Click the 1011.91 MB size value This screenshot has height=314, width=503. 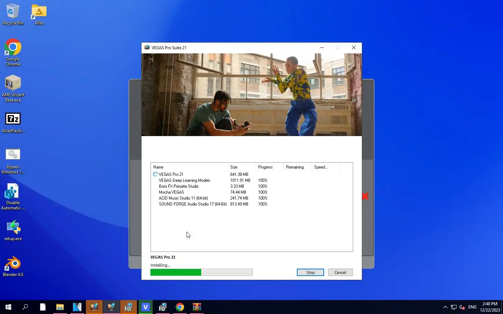(x=240, y=180)
